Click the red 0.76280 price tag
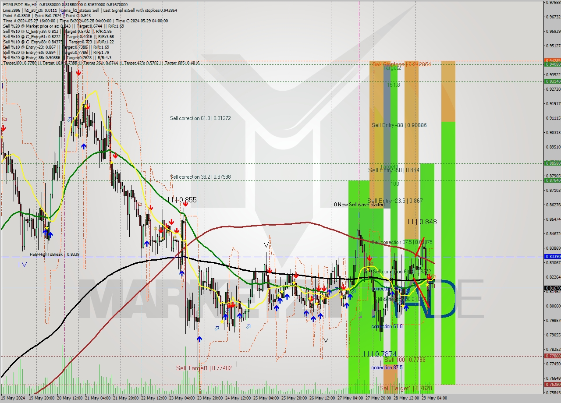 [552, 384]
